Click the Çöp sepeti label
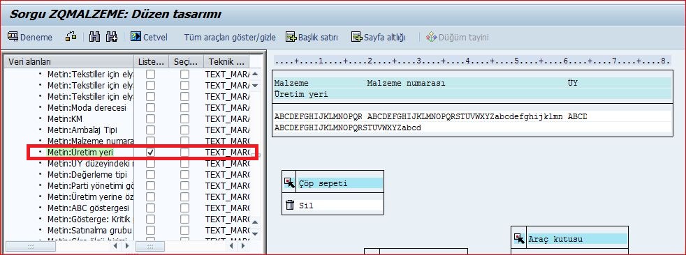 323,183
